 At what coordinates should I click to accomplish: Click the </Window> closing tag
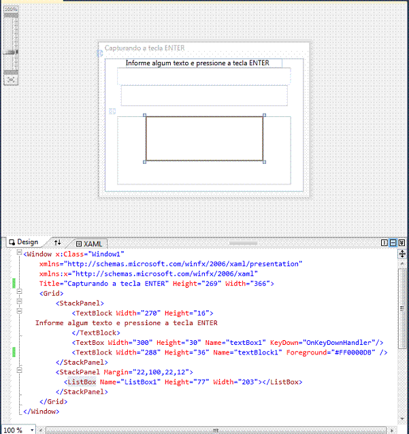pos(42,412)
